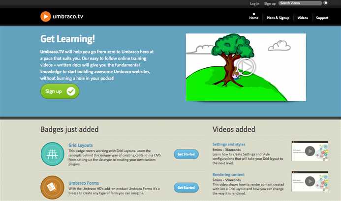Click the 5mins - 59seconds duration text
341x201 pixels.
[x=227, y=180]
